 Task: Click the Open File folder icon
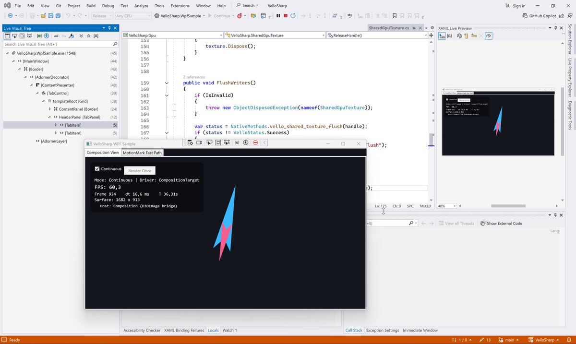(x=44, y=16)
